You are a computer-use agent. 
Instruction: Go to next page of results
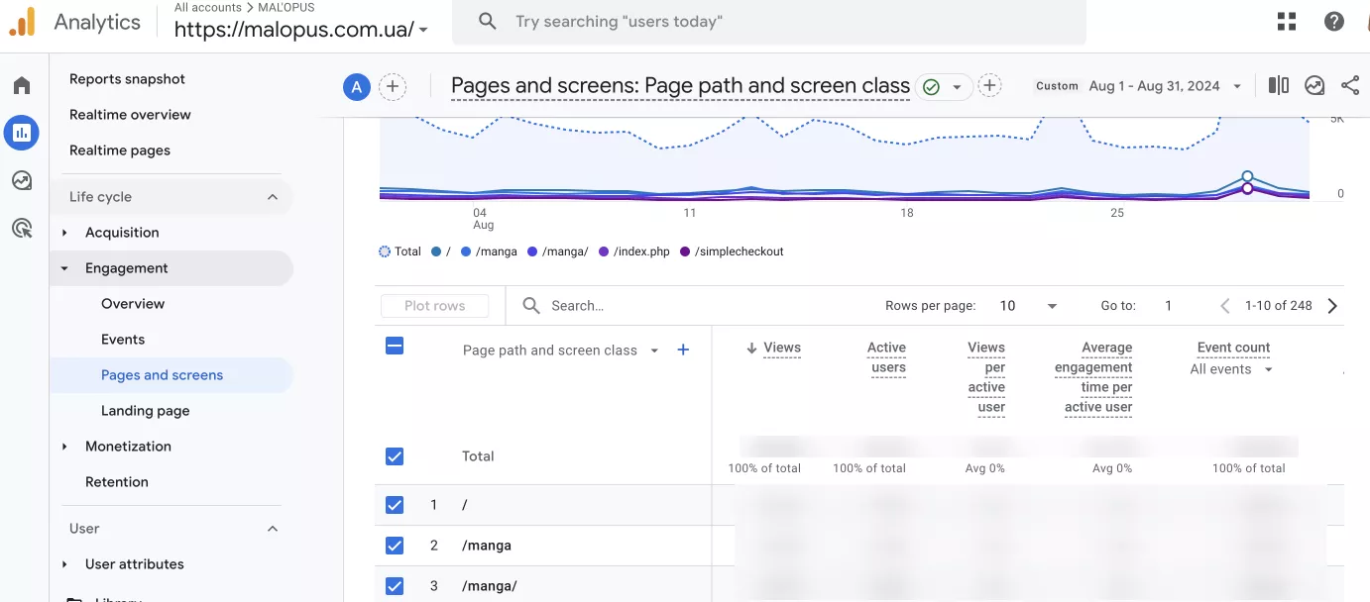[1332, 306]
